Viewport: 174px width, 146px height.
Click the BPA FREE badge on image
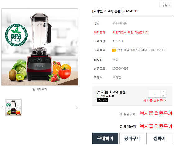[x=16, y=35]
